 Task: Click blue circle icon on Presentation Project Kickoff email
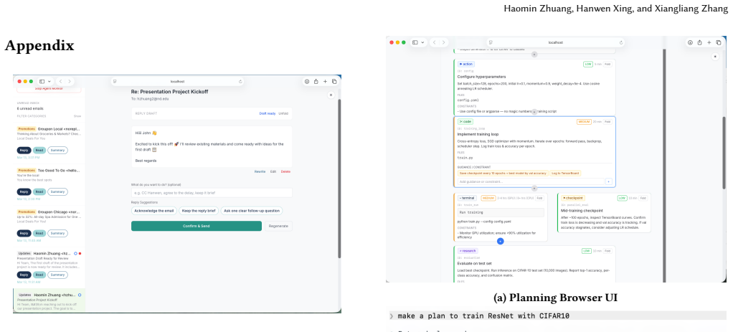coord(80,295)
